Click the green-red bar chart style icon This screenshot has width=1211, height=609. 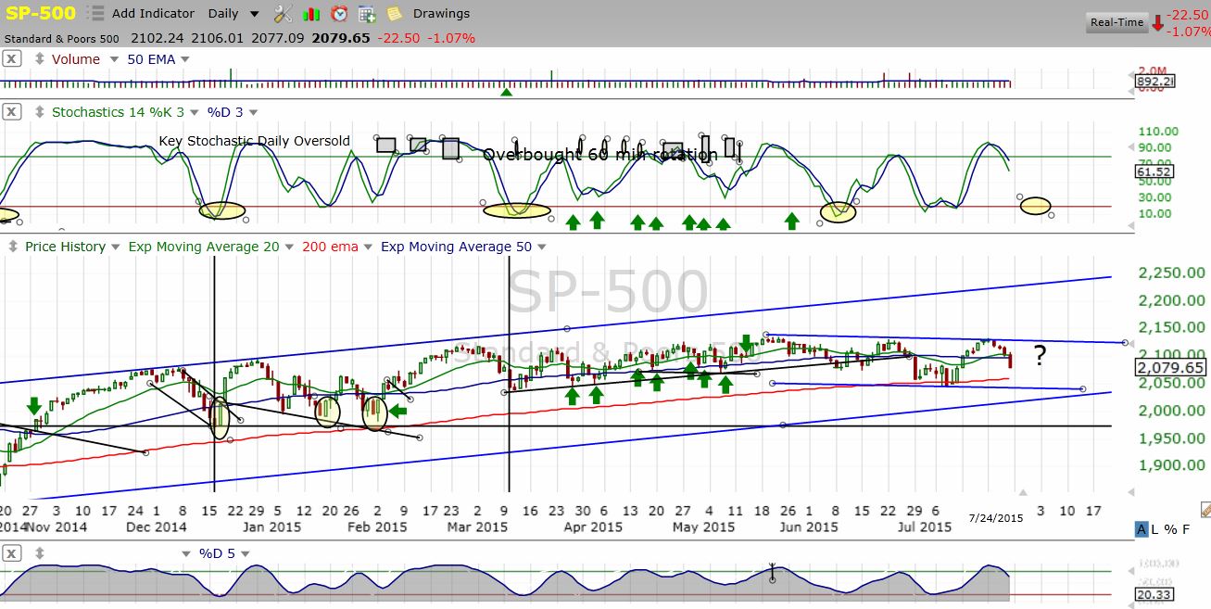pos(312,14)
